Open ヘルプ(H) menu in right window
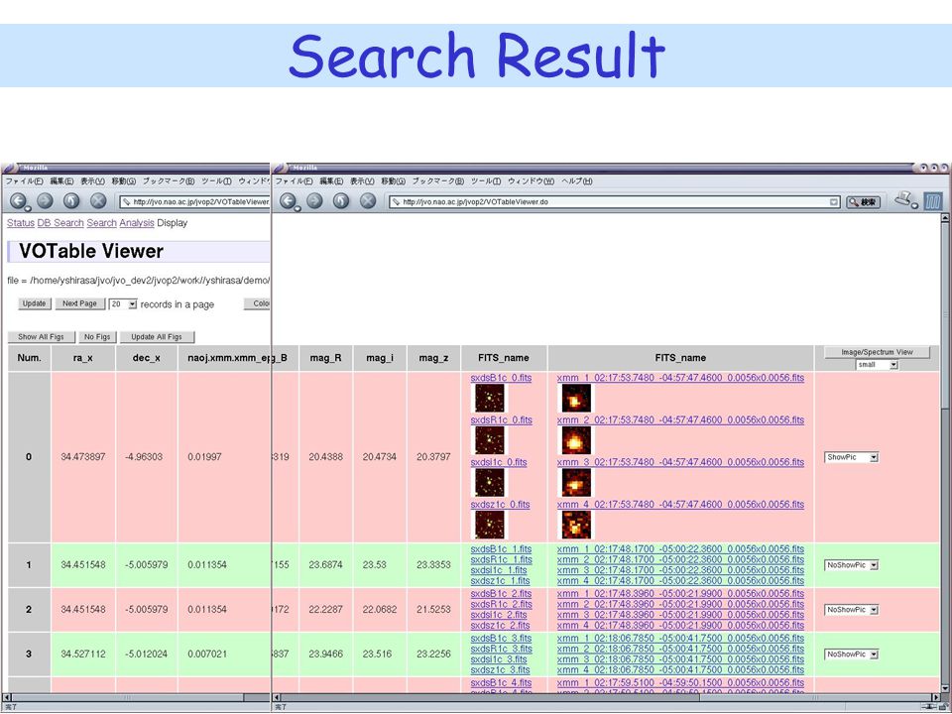Screen dimensions: 952x714 click(577, 180)
